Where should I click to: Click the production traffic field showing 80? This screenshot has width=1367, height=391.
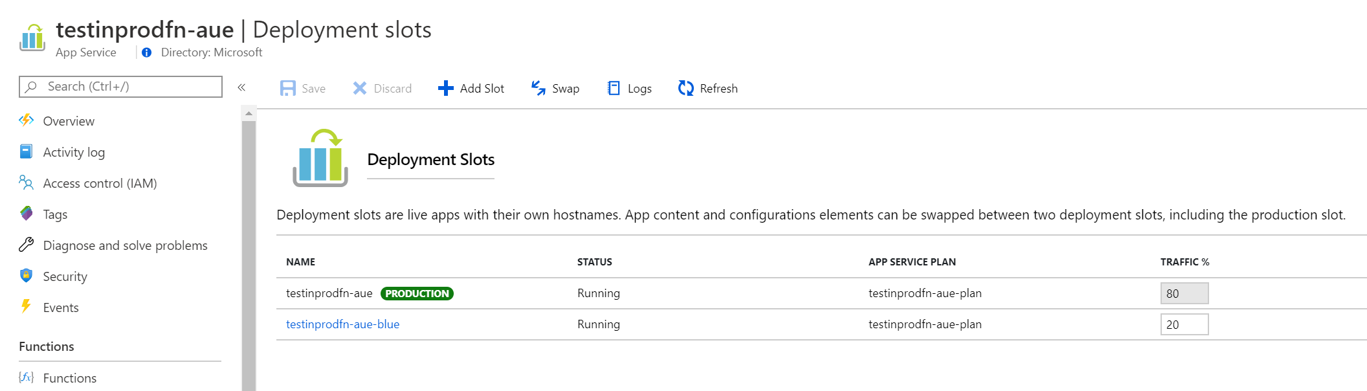1184,293
